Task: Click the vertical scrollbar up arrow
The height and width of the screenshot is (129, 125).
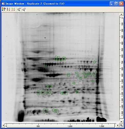Action: pos(121,14)
